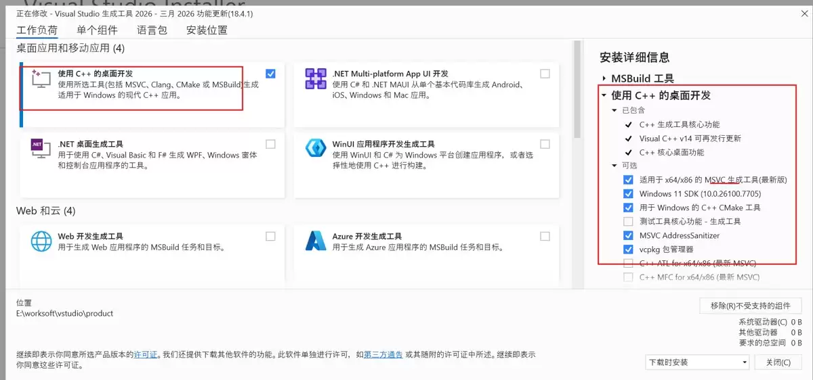Uncheck 使用 C++ 的桌面开发 workload checkbox
The width and height of the screenshot is (813, 380).
tap(271, 74)
